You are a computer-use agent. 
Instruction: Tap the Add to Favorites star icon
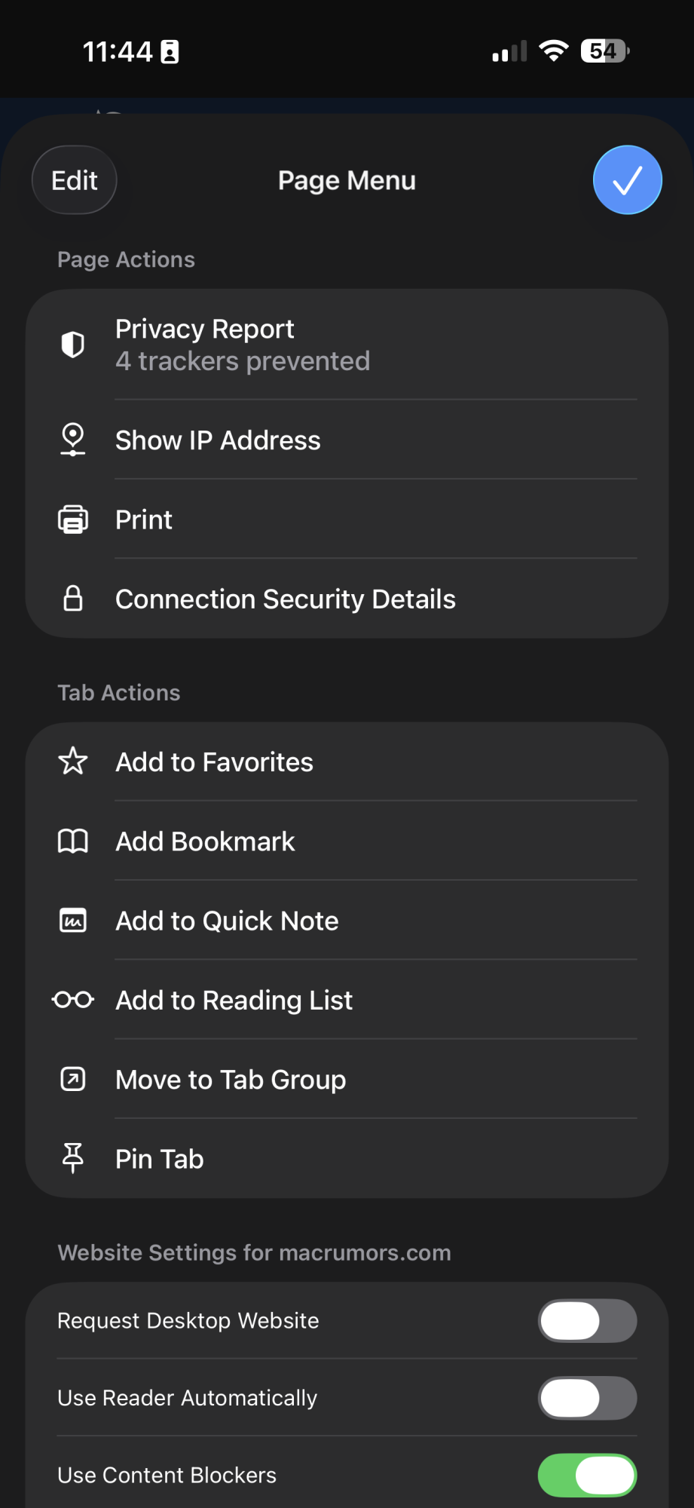click(73, 762)
